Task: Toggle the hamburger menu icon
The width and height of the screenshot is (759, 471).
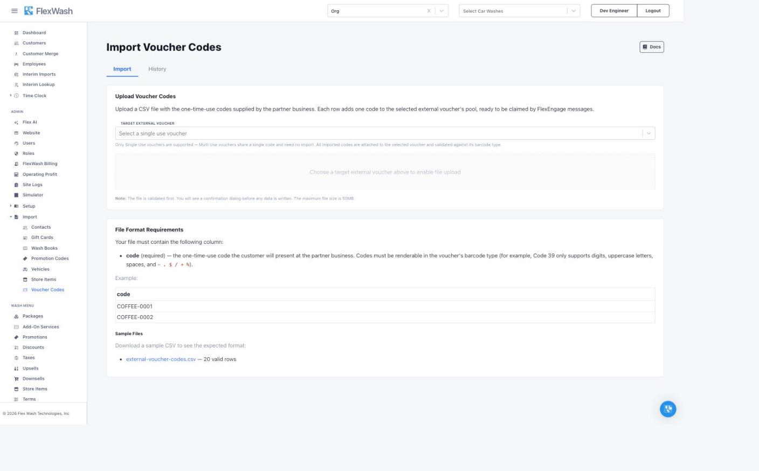Action: coord(15,11)
